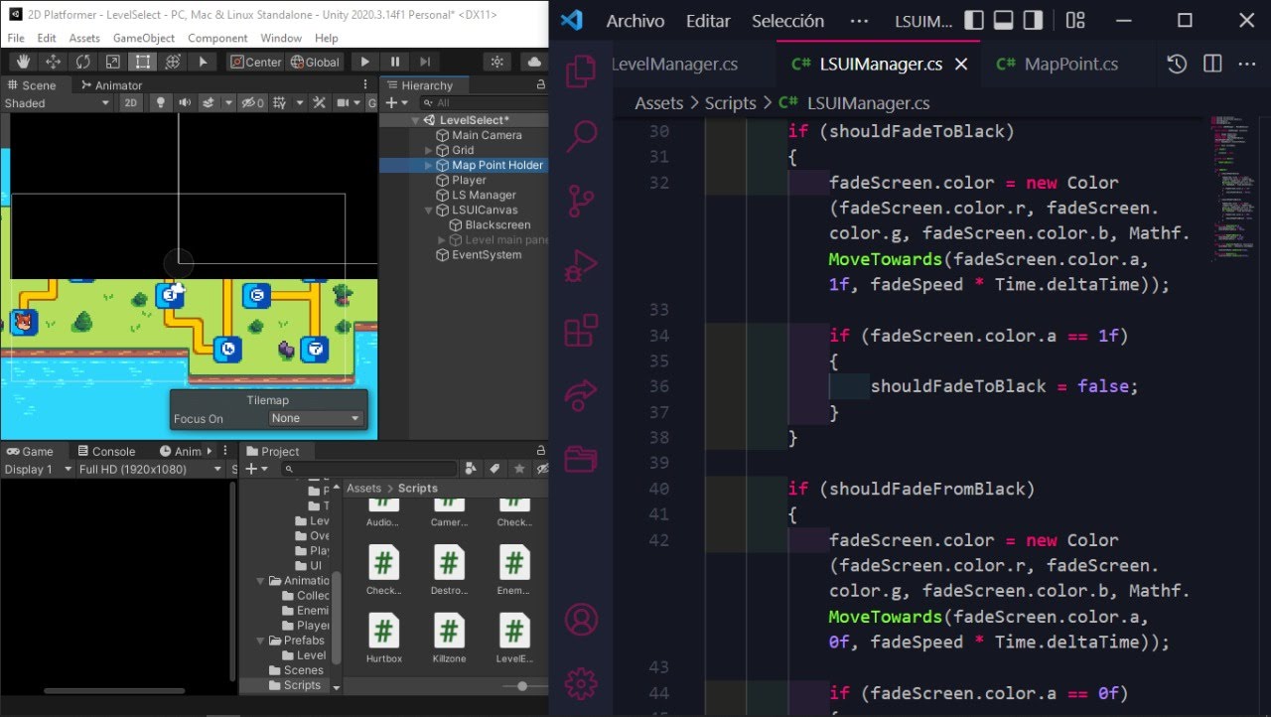Open Unity GameObject menu
Screen dimensions: 1271x717
pos(144,38)
